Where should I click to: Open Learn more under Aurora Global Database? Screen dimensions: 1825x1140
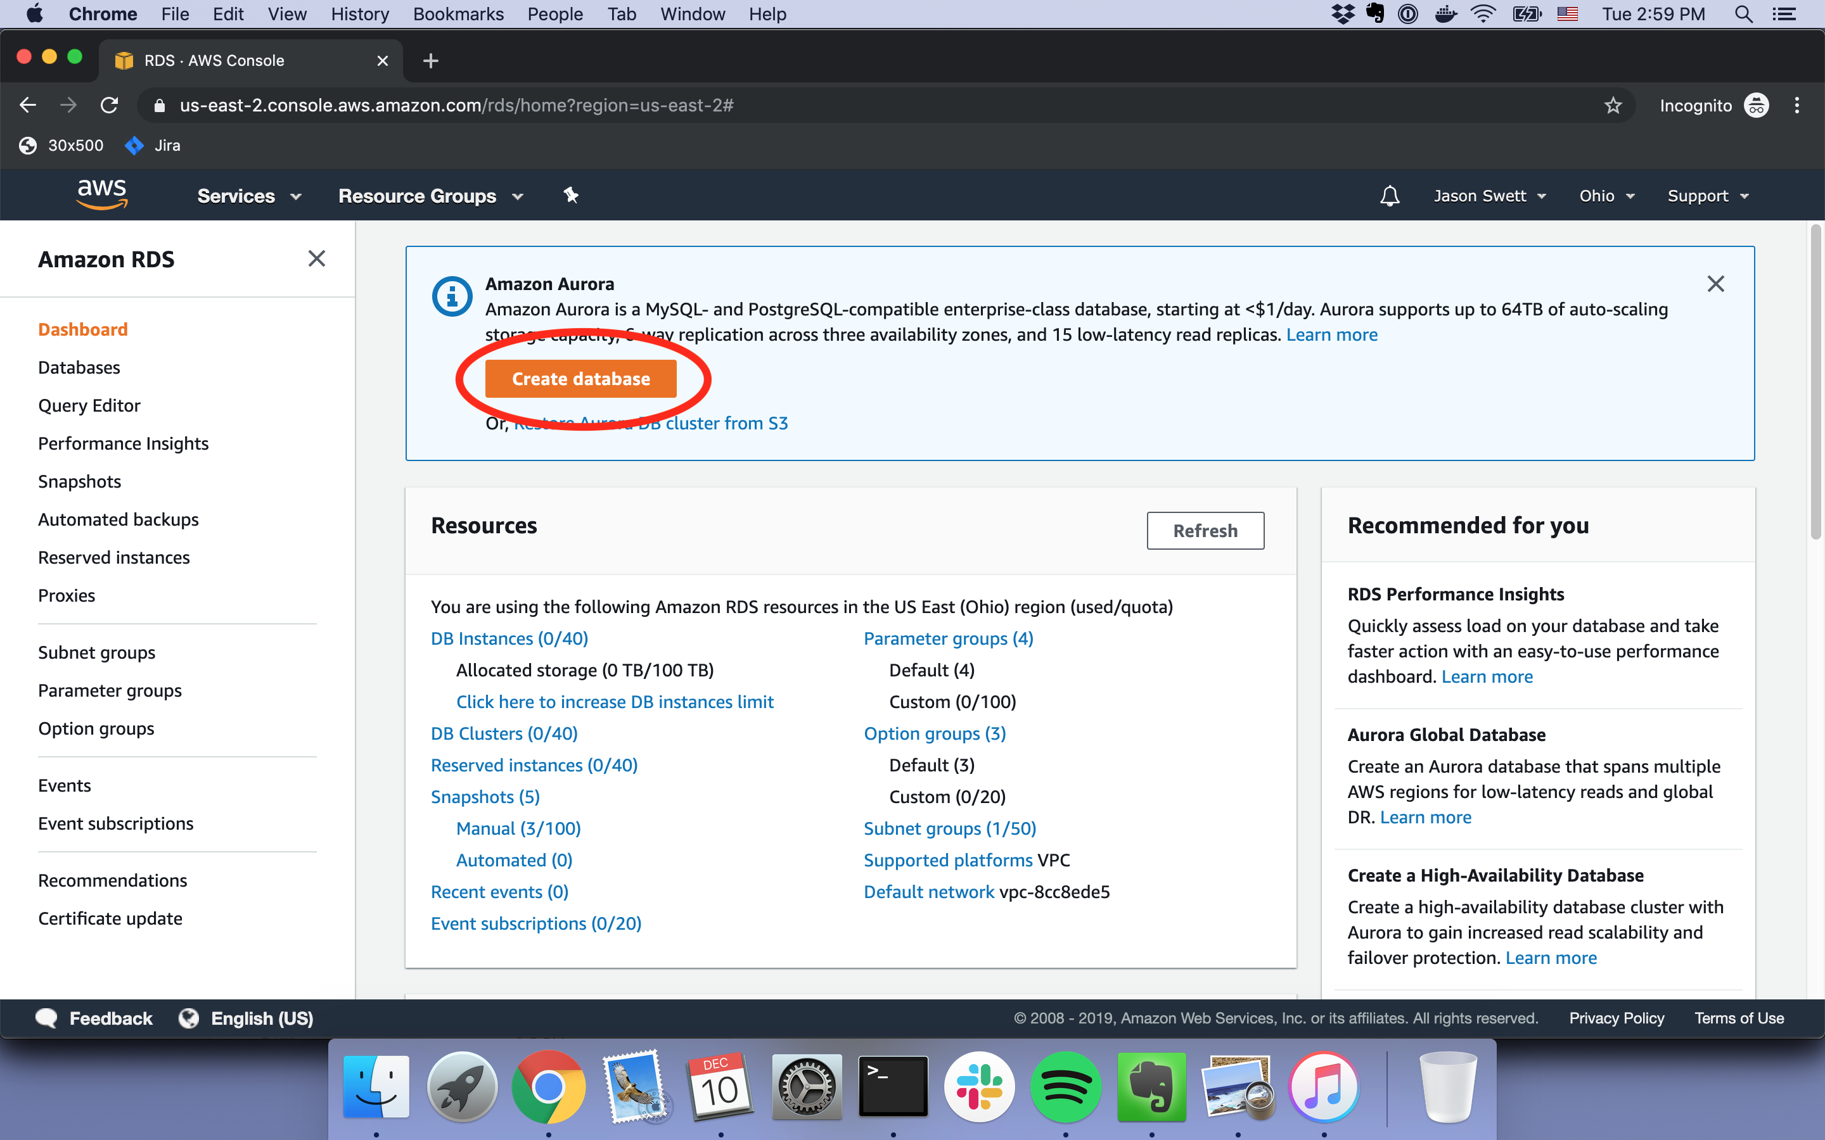coord(1425,816)
